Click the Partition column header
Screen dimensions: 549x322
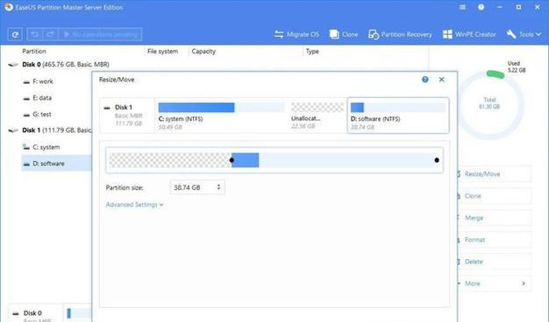(x=34, y=52)
